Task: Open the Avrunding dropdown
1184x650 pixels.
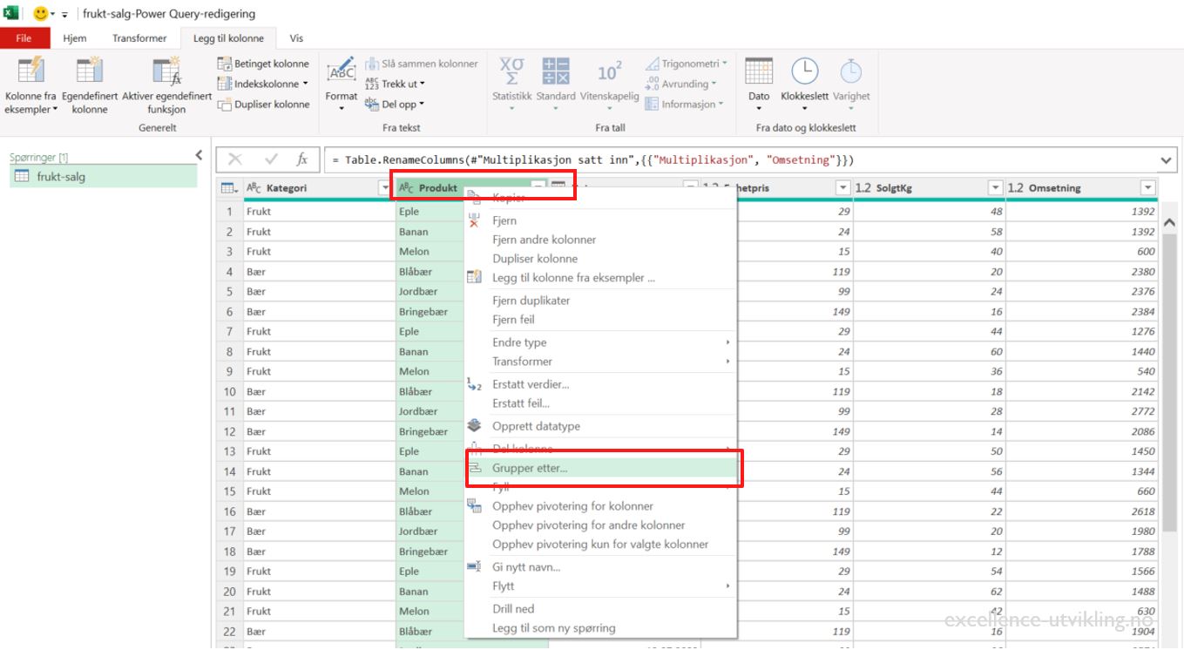Action: [680, 84]
